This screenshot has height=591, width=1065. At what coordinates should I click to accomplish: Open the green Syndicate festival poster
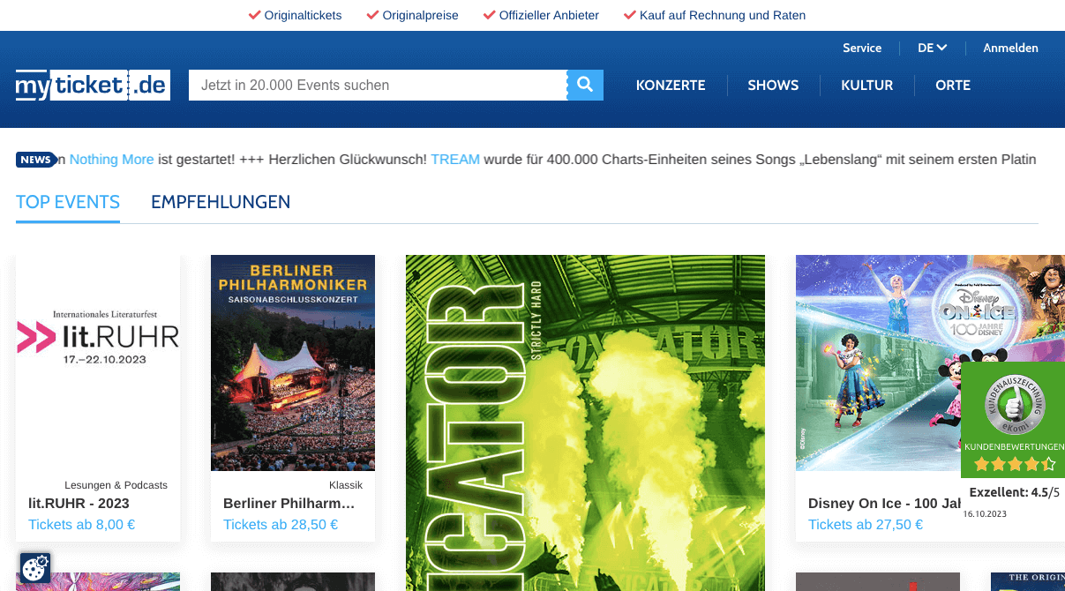point(585,423)
